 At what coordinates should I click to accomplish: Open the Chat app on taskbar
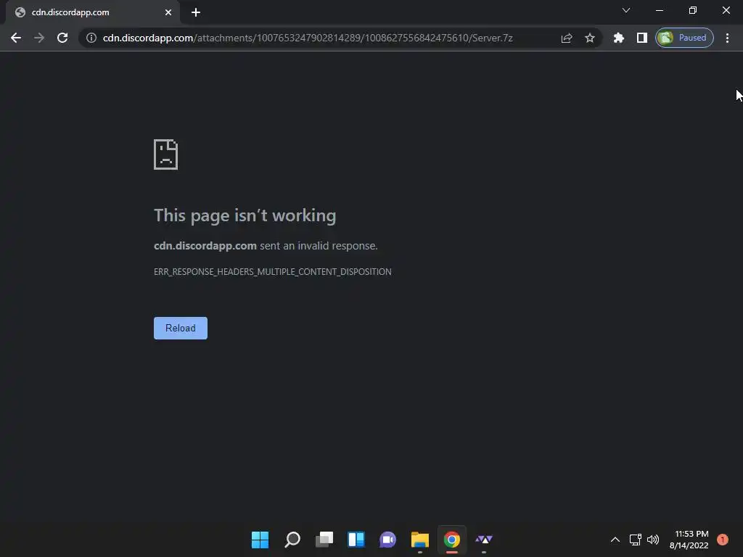(x=388, y=540)
